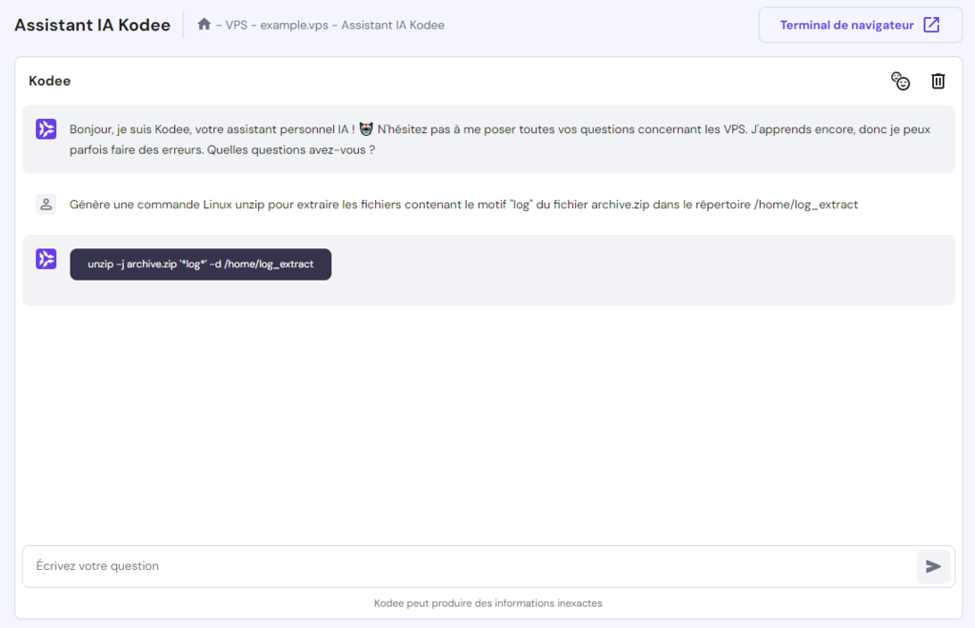Open example.vps in the breadcrumb
This screenshot has width=975, height=628.
[x=293, y=25]
